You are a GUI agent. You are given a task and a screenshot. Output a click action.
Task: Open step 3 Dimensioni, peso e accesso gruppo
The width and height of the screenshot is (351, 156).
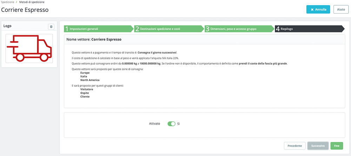pyautogui.click(x=239, y=29)
